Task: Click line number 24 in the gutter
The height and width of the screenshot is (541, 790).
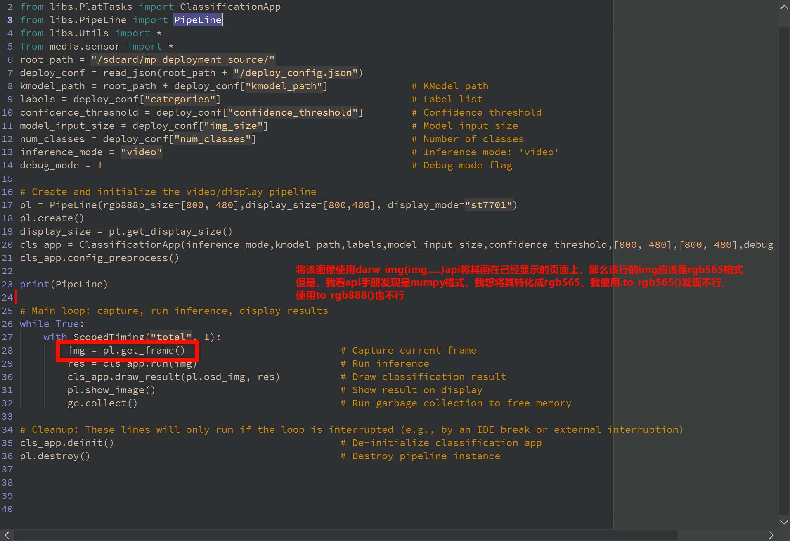Action: click(7, 297)
